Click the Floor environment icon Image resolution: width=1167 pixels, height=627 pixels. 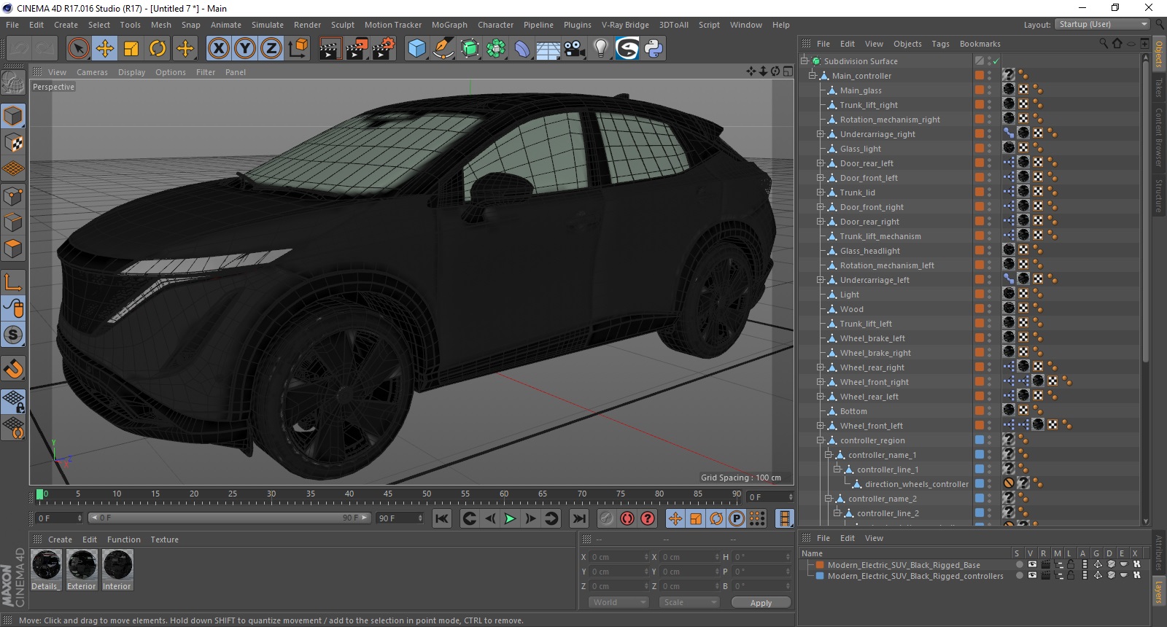tap(548, 49)
